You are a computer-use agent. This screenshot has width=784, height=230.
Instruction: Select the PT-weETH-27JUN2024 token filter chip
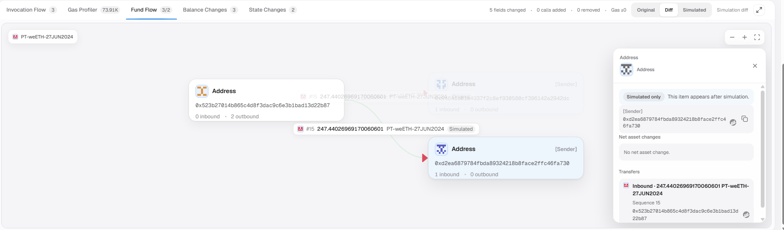point(43,37)
